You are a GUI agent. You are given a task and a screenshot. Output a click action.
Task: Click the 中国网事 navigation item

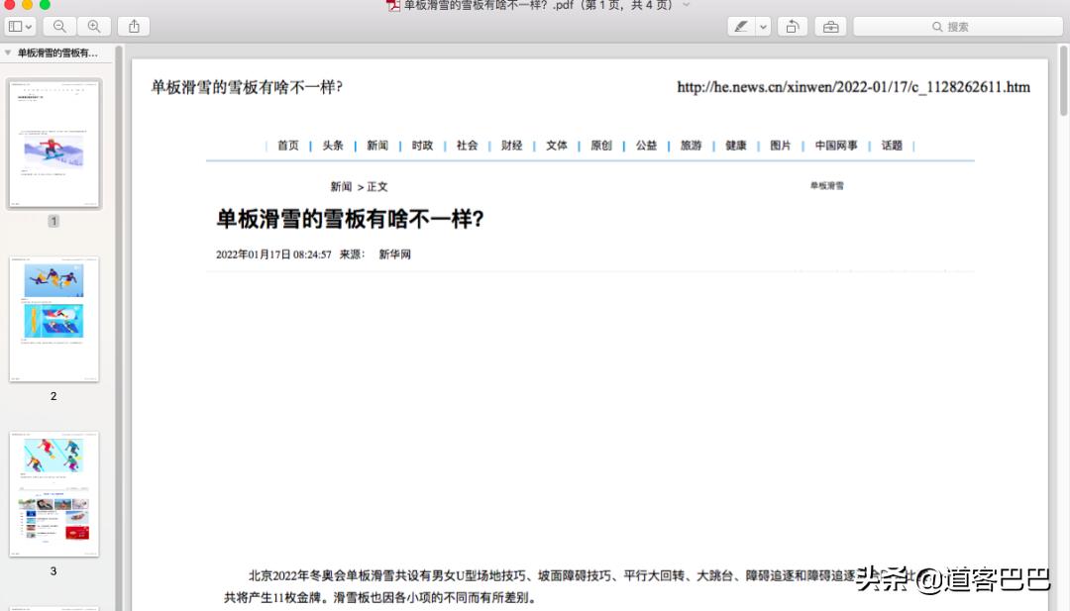tap(835, 145)
